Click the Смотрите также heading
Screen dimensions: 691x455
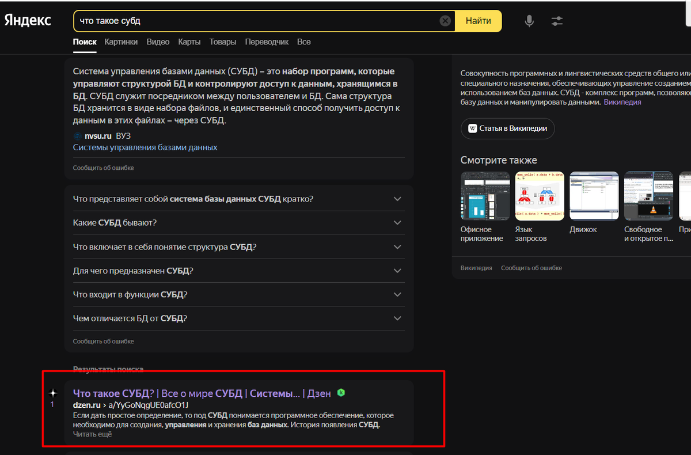coord(499,160)
